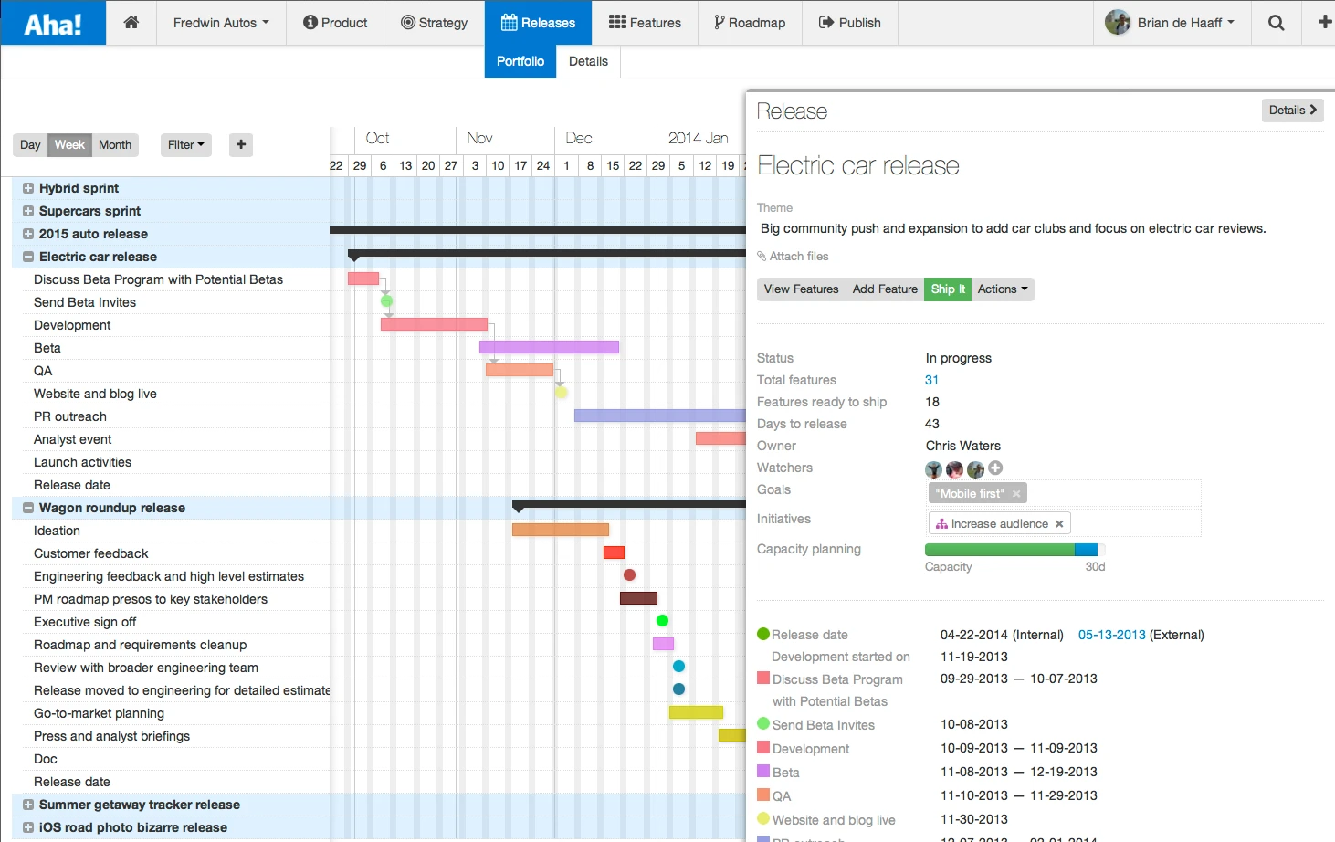1335x842 pixels.
Task: Open Brian de Haaff user menu
Action: [x=1170, y=23]
